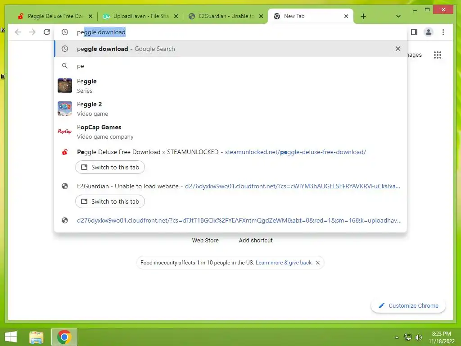This screenshot has height=346, width=461.
Task: Click the Chrome taskbar icon
Action: tap(64, 337)
